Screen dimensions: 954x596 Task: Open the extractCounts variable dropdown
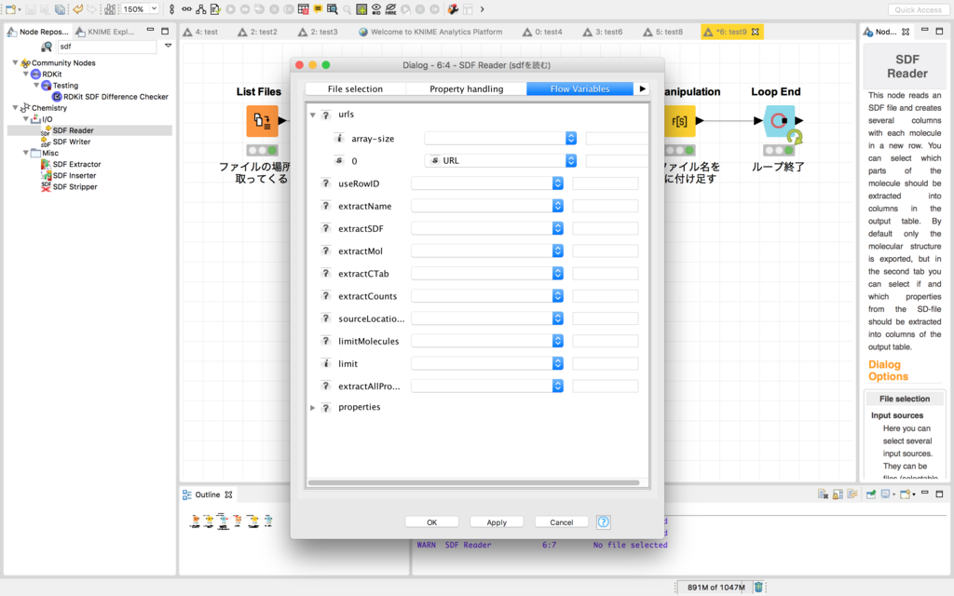click(x=557, y=295)
